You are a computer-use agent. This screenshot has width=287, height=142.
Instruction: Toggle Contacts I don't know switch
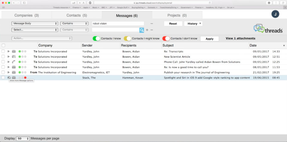166,38
